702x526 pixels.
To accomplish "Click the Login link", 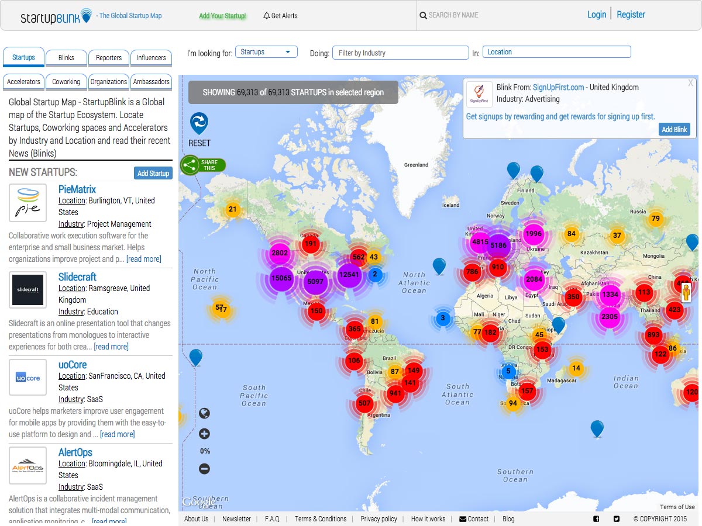I will coord(597,15).
